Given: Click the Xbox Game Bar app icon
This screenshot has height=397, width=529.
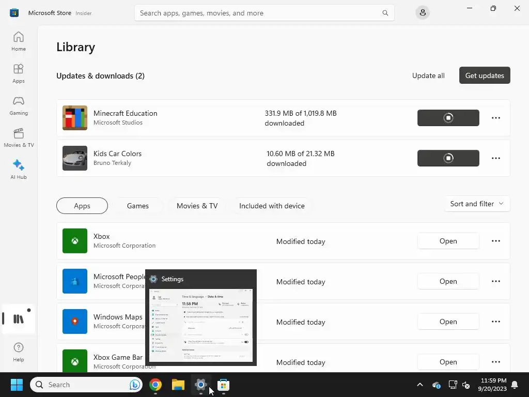Looking at the screenshot, I should (x=75, y=361).
